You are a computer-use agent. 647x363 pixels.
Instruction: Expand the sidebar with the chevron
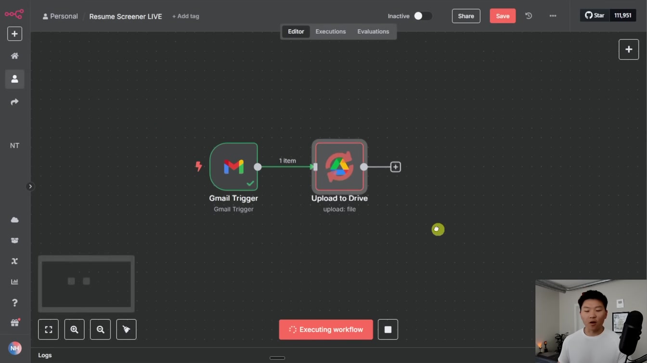30,186
